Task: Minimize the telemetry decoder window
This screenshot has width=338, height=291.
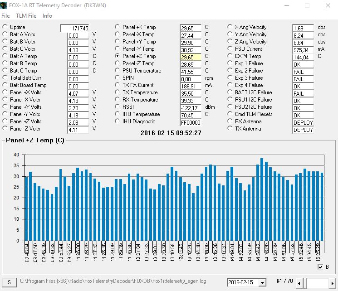Action: (x=287, y=5)
